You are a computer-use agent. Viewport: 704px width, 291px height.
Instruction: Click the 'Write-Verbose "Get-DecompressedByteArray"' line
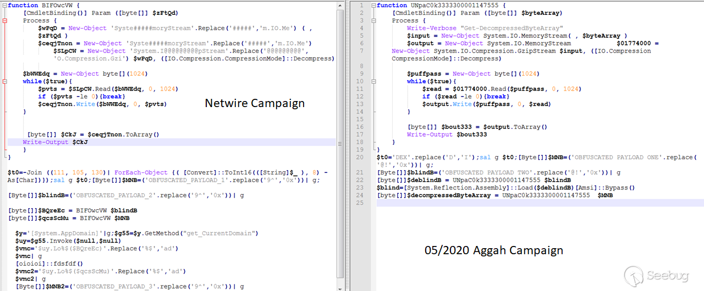pyautogui.click(x=485, y=28)
